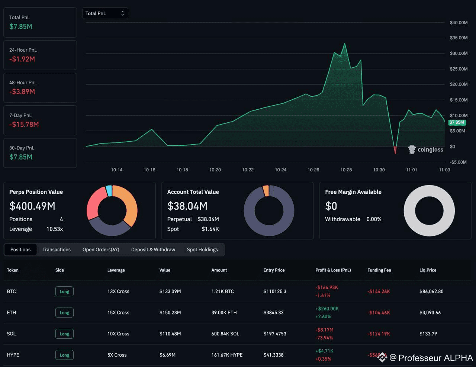This screenshot has height=367, width=476.
Task: Click the Perps Position Value donut chart
Action: 112,210
